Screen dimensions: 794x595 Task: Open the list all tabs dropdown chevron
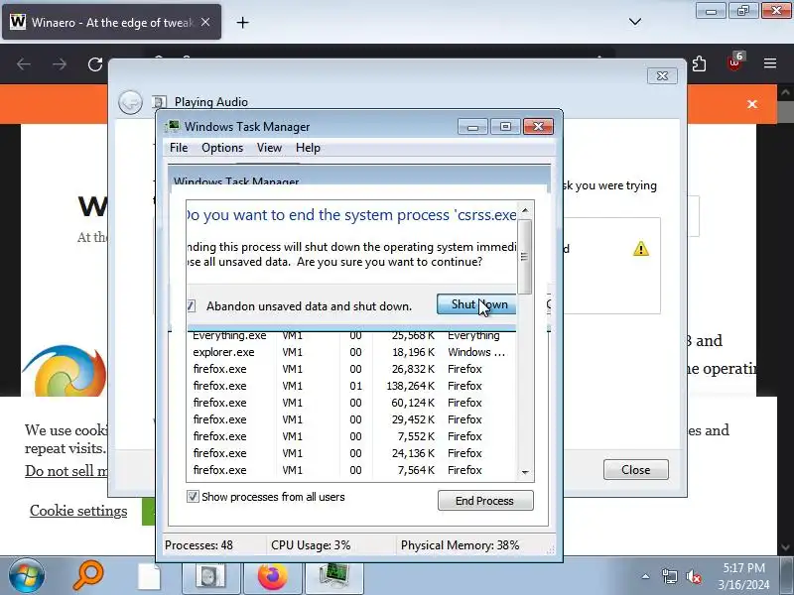[x=635, y=22]
